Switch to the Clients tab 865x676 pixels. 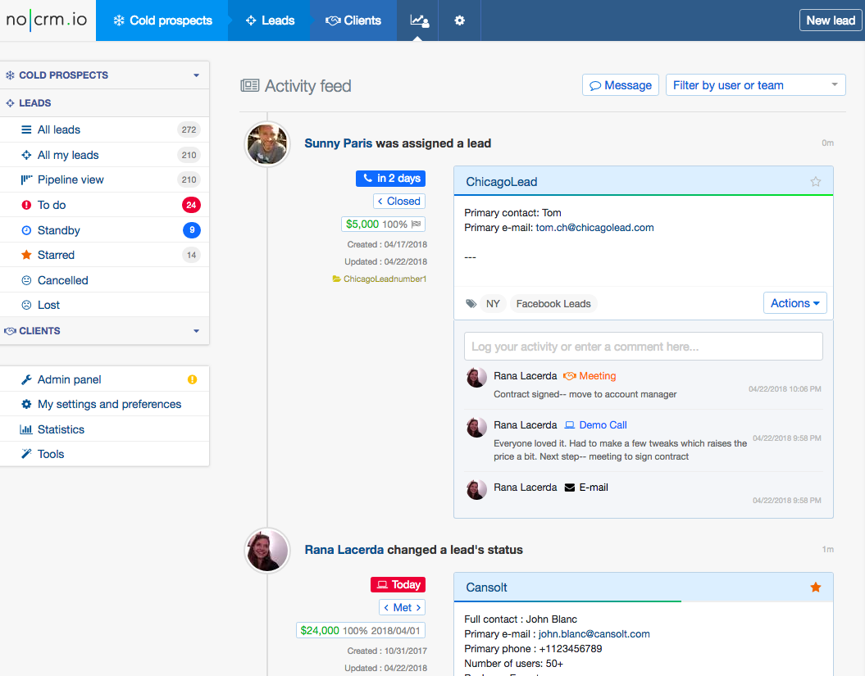tap(353, 20)
